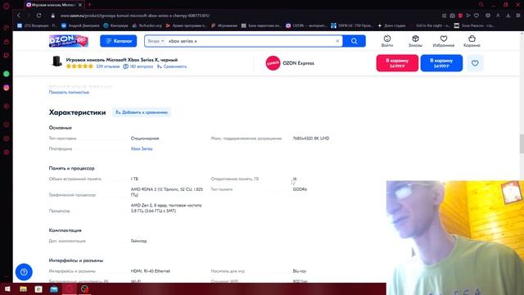Open the OZON bookmark in bookmarks bar

tap(307, 25)
